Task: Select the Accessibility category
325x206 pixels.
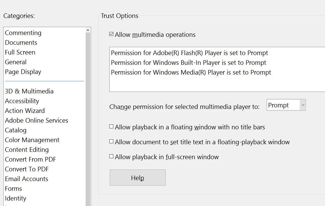Action: tap(22, 101)
